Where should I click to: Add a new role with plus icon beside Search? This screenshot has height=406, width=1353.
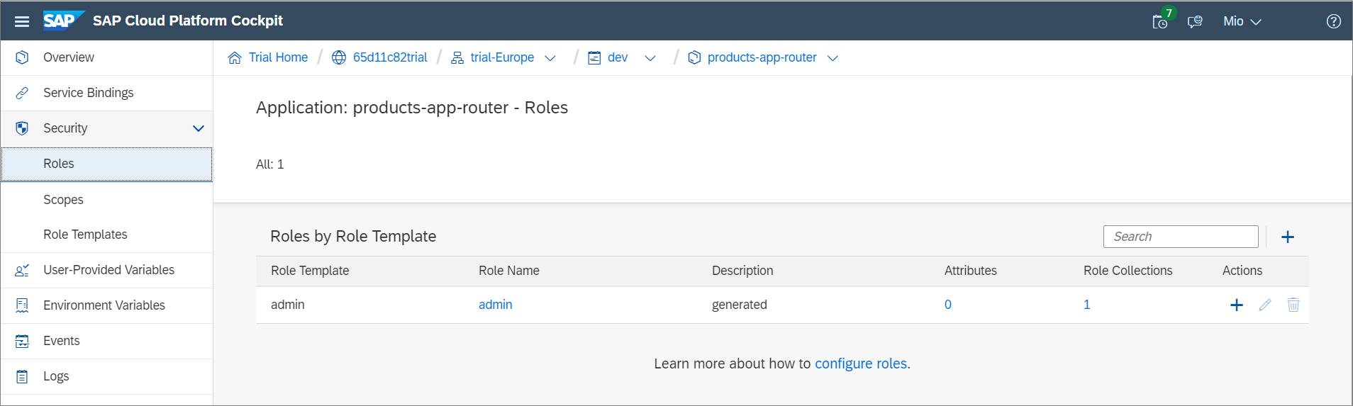pos(1288,237)
